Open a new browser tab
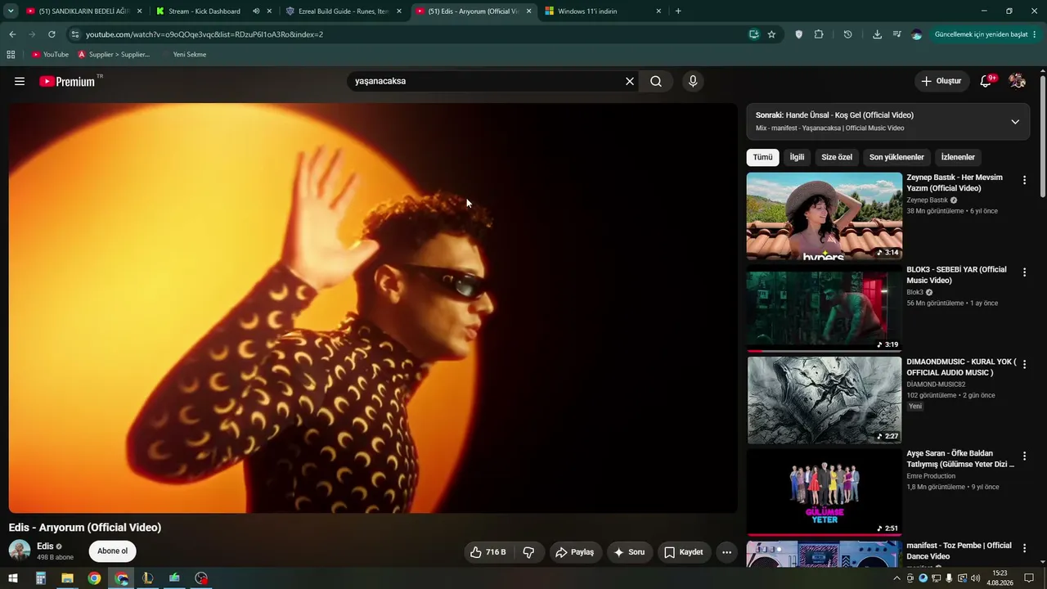 click(678, 11)
